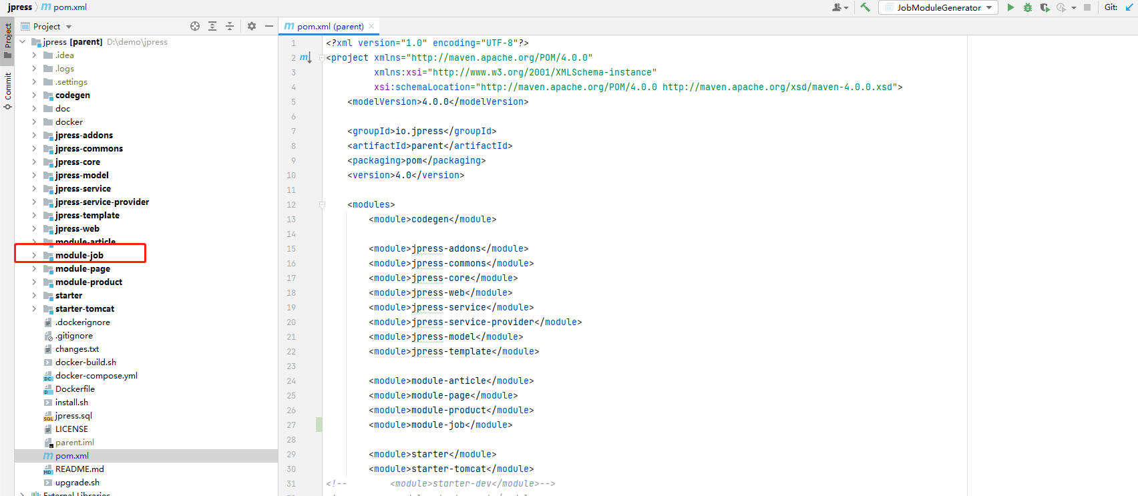Screen dimensions: 1138x496
Task: Click line 27 module-job entry in editor
Action: (440, 425)
